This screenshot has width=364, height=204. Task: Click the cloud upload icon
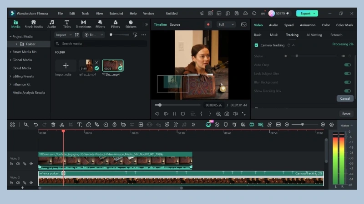[x=245, y=14]
